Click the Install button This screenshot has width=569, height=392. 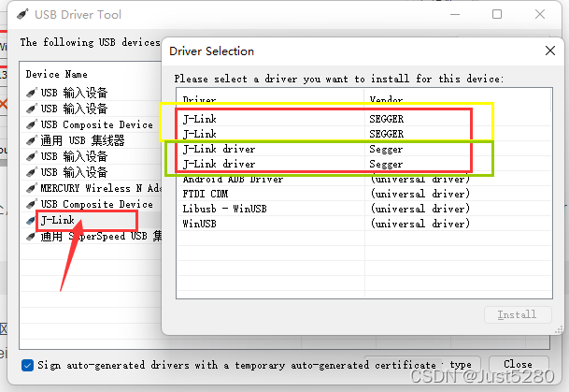(518, 314)
